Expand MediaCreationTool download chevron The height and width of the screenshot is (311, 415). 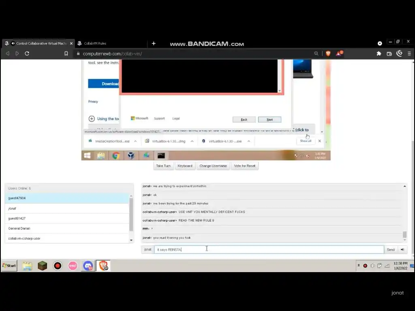(135, 141)
